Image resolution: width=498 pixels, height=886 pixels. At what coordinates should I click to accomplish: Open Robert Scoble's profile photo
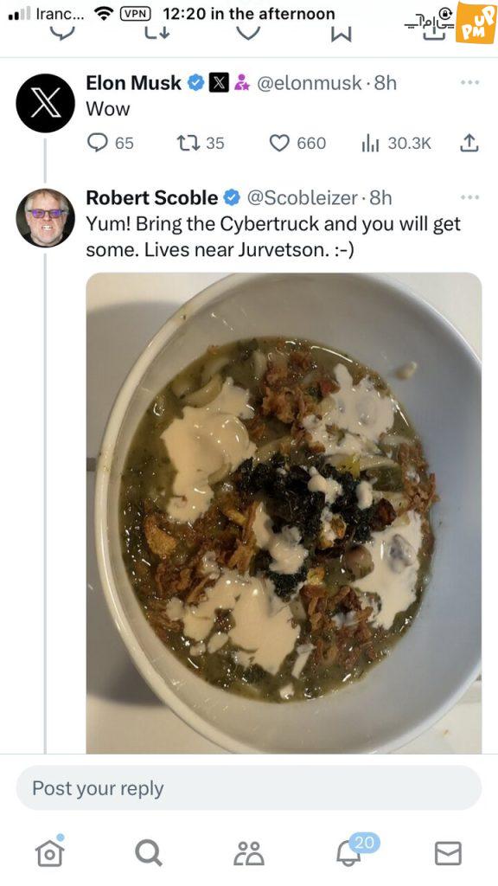coord(45,217)
